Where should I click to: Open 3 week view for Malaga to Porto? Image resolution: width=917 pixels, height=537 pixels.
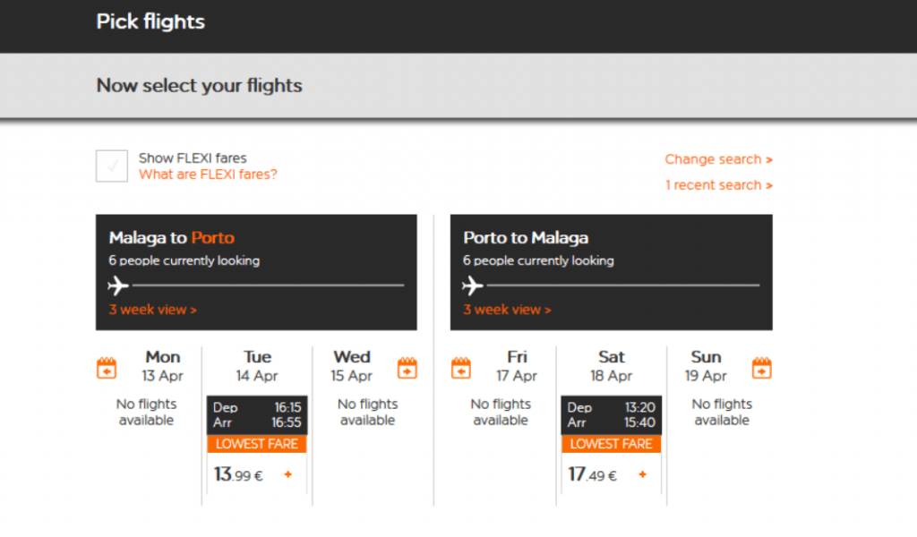click(x=152, y=310)
